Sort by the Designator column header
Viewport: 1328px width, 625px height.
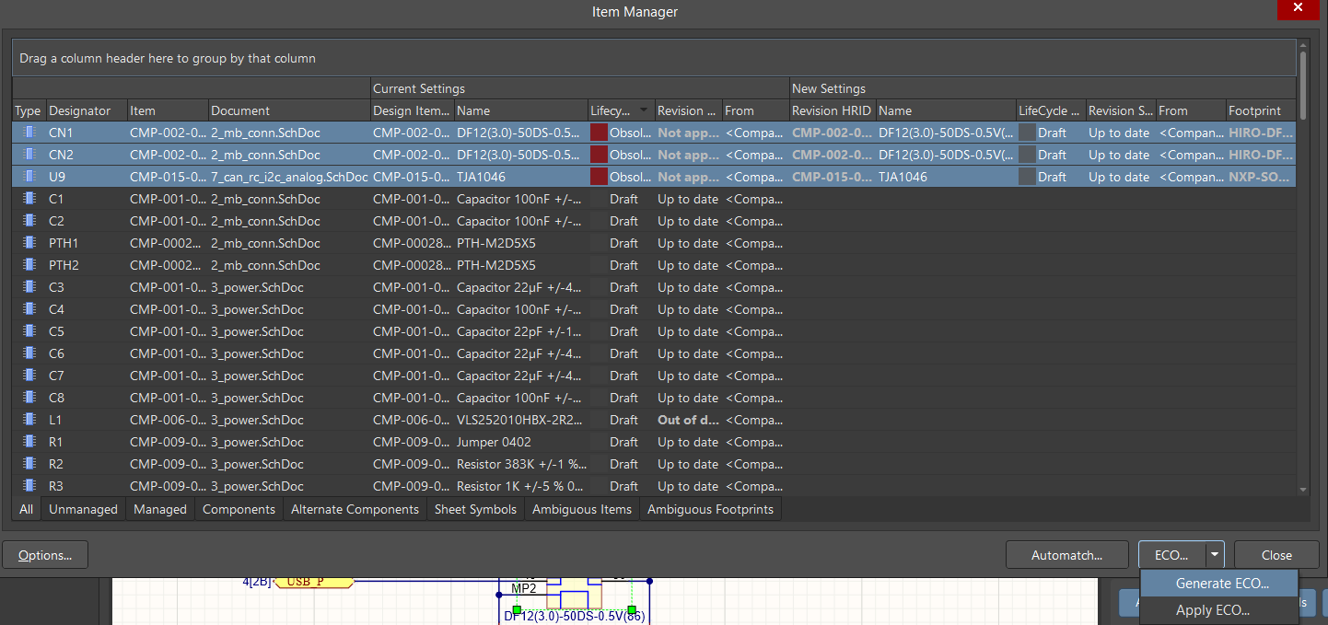(79, 110)
